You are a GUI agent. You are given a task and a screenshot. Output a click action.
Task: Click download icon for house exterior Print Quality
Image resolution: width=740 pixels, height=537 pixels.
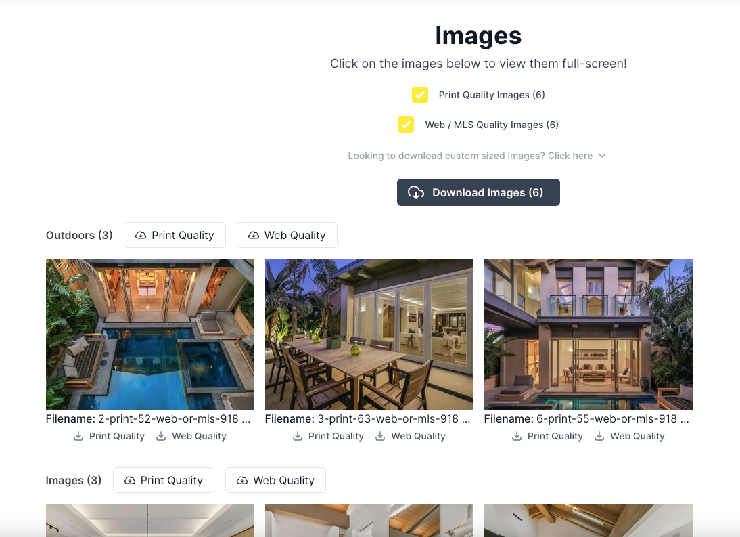click(517, 436)
